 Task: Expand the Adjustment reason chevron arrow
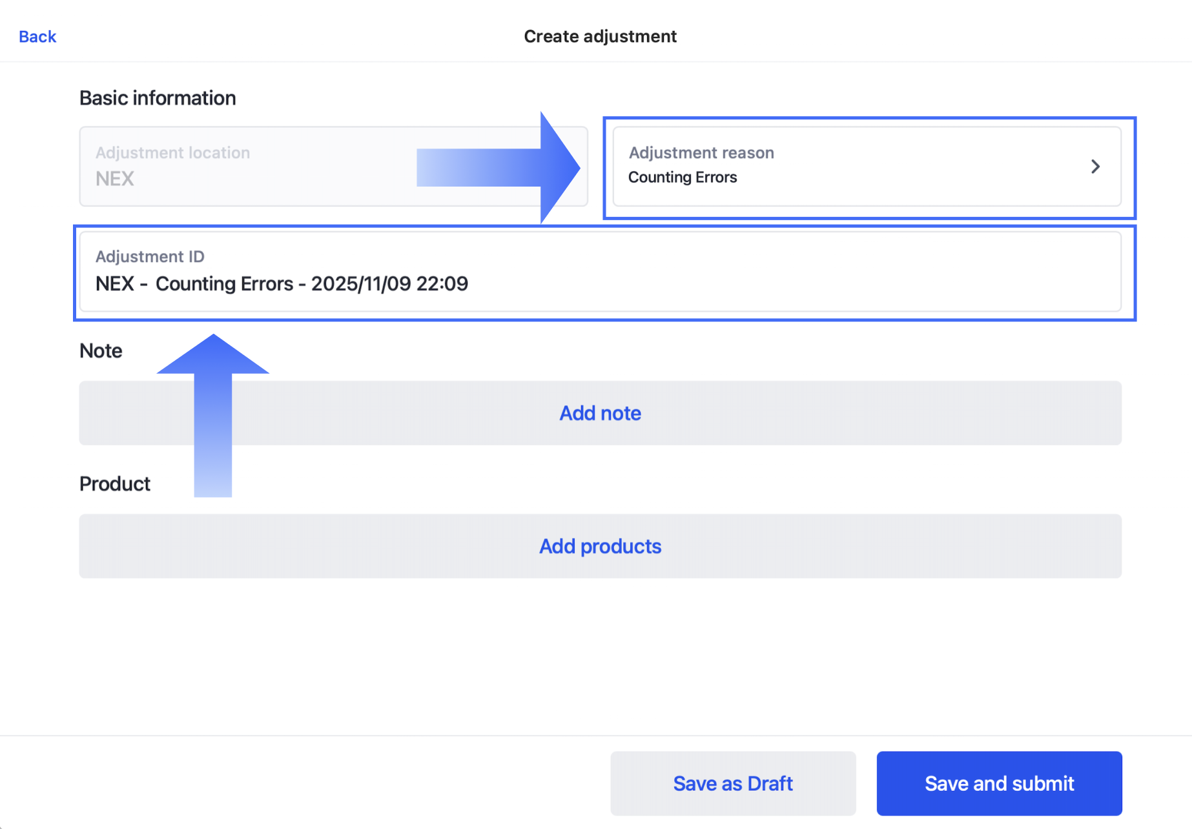pos(1095,167)
